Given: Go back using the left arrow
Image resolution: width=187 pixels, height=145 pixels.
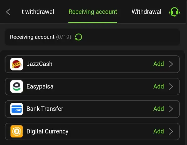Looking at the screenshot, I should 8,12.
